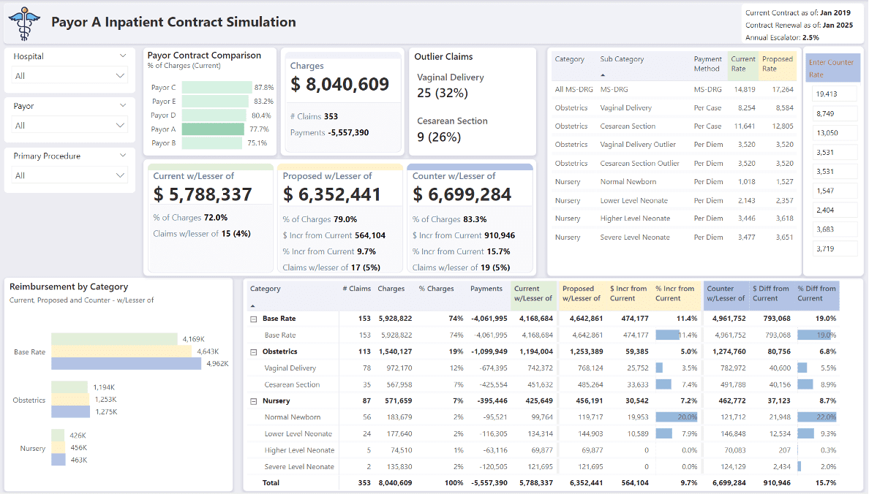
Task: Click the Vaginal Delivery counter rate 8,749
Action: pos(835,114)
